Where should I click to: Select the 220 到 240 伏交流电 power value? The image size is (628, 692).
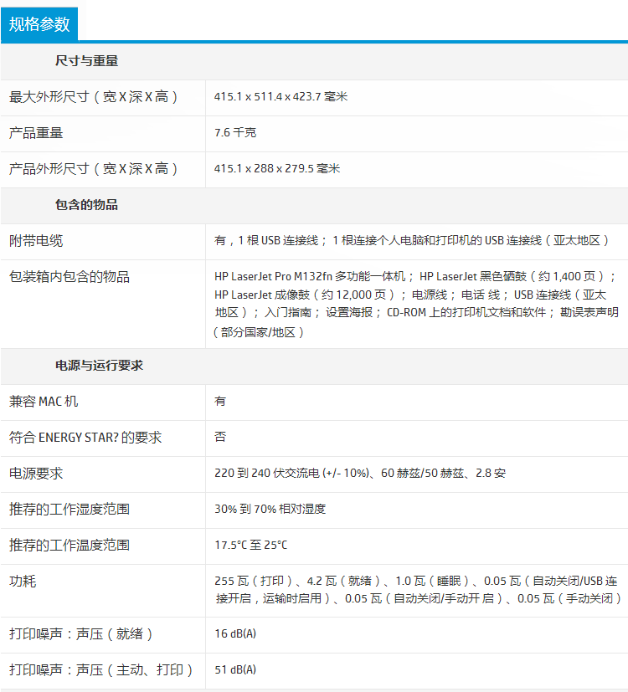pyautogui.click(x=360, y=473)
